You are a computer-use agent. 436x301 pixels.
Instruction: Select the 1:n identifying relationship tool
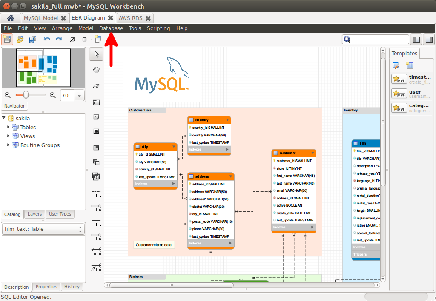(x=96, y=236)
